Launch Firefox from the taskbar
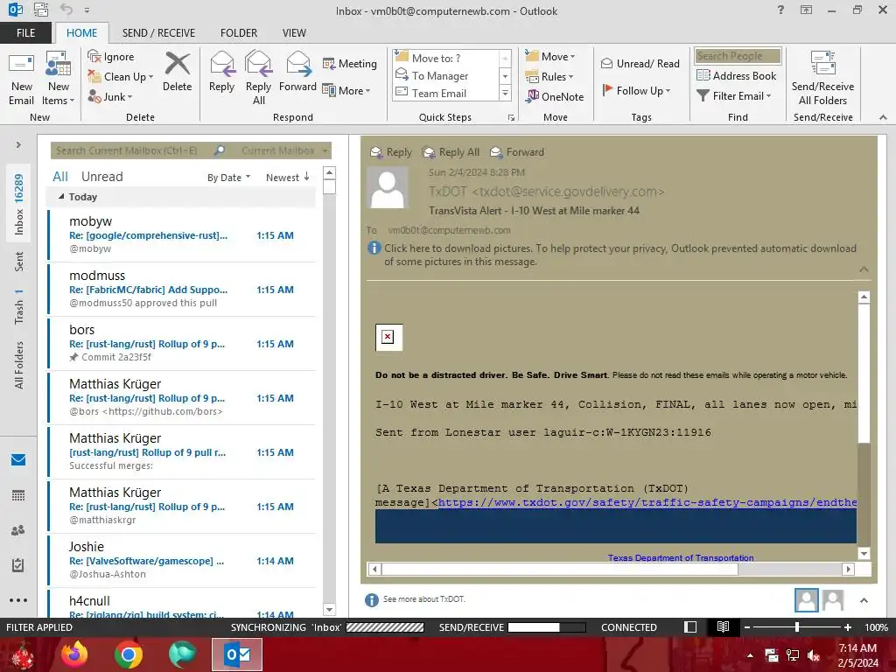896x672 pixels. click(74, 654)
